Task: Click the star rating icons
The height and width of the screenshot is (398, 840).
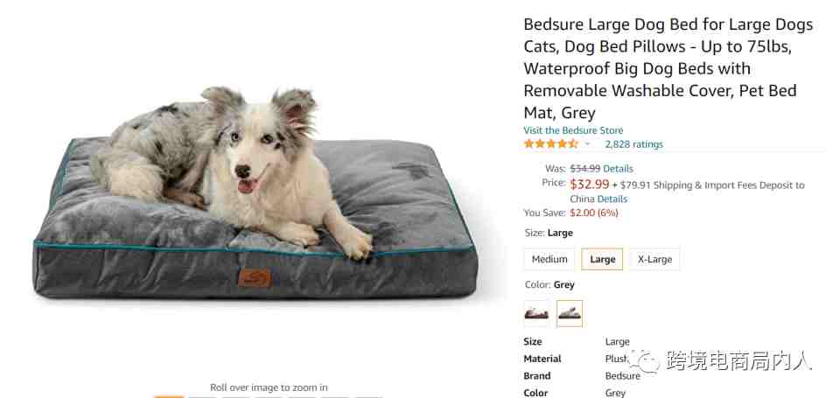Action: [550, 144]
